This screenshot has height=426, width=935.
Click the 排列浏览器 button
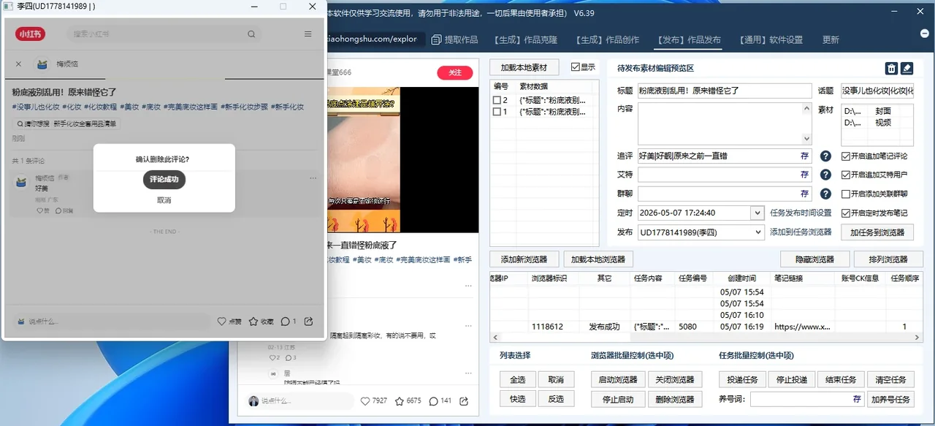888,259
